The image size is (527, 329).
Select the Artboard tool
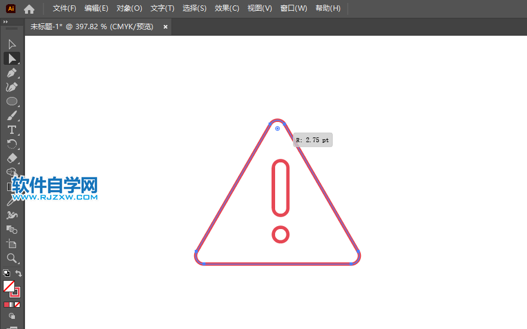pyautogui.click(x=12, y=244)
